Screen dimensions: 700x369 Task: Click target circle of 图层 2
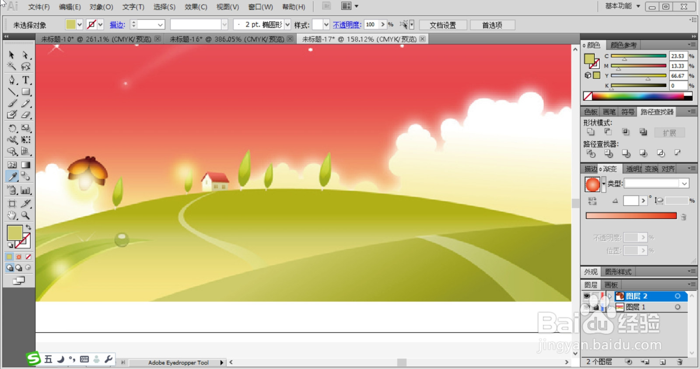[677, 296]
